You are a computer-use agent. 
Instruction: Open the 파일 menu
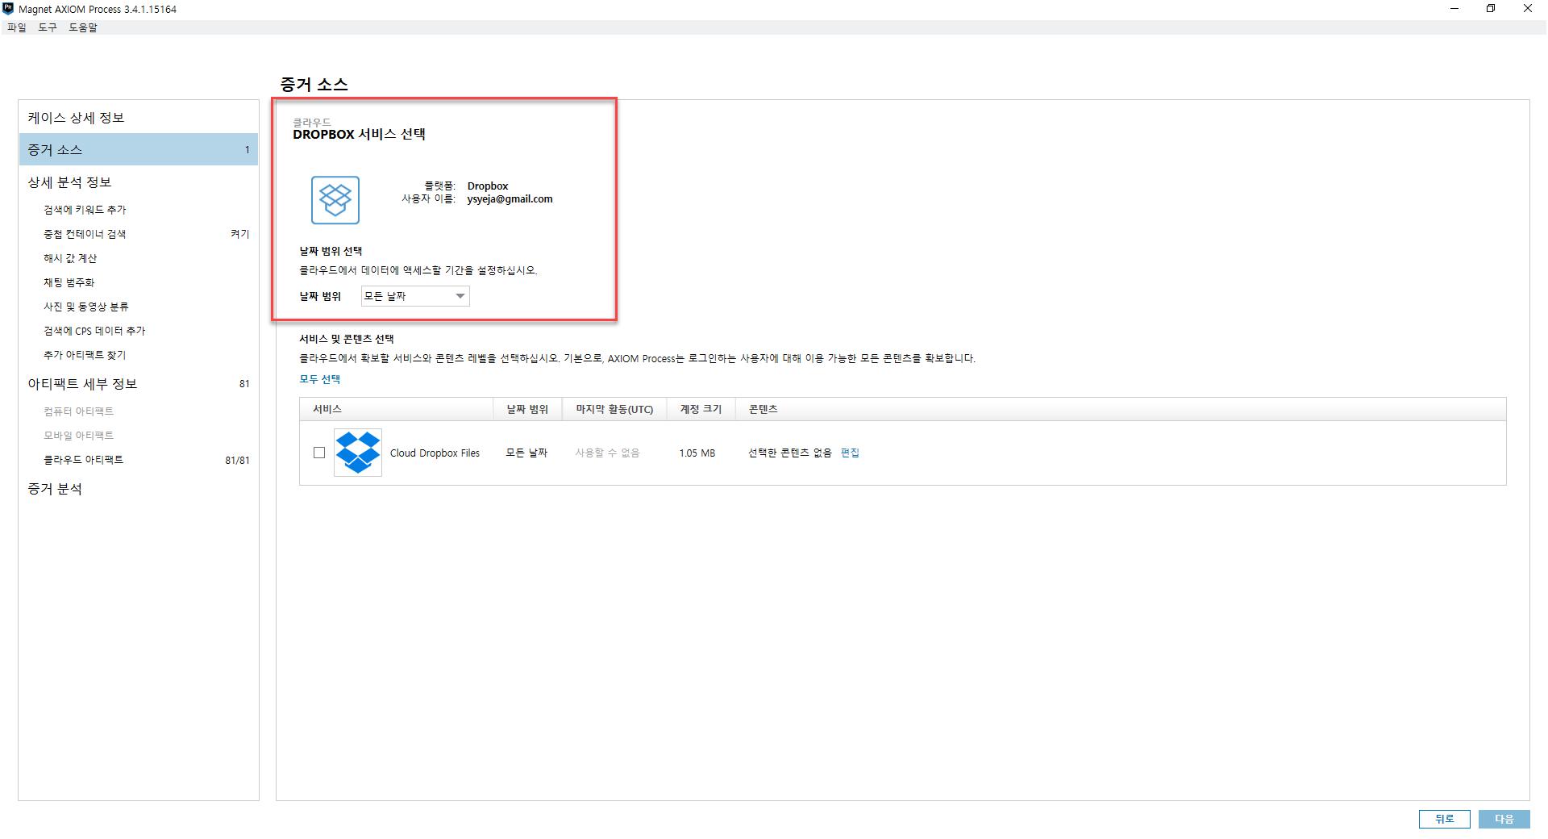(17, 27)
